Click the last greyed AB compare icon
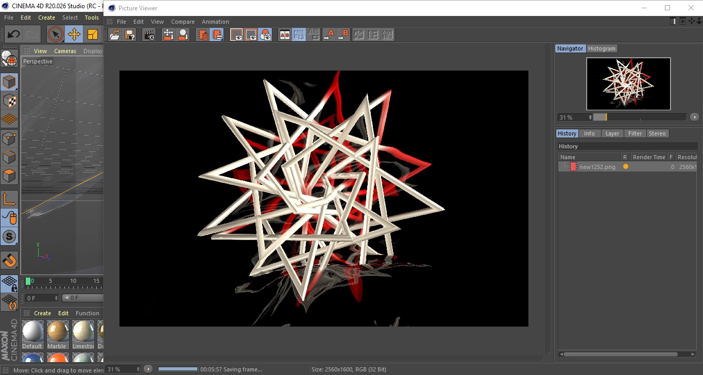Image resolution: width=703 pixels, height=375 pixels. point(388,35)
